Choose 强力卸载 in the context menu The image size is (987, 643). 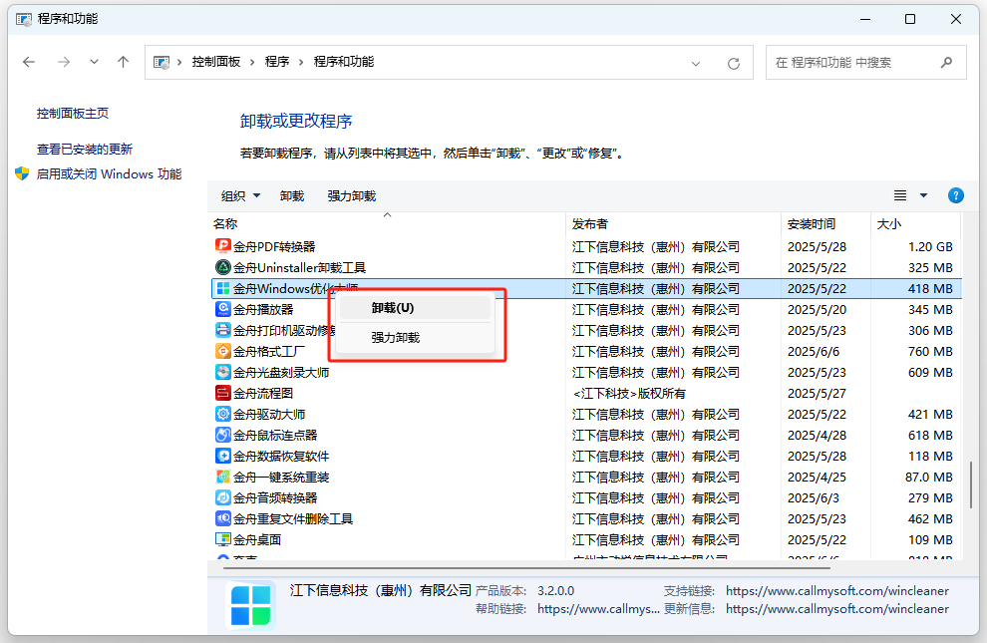[414, 337]
